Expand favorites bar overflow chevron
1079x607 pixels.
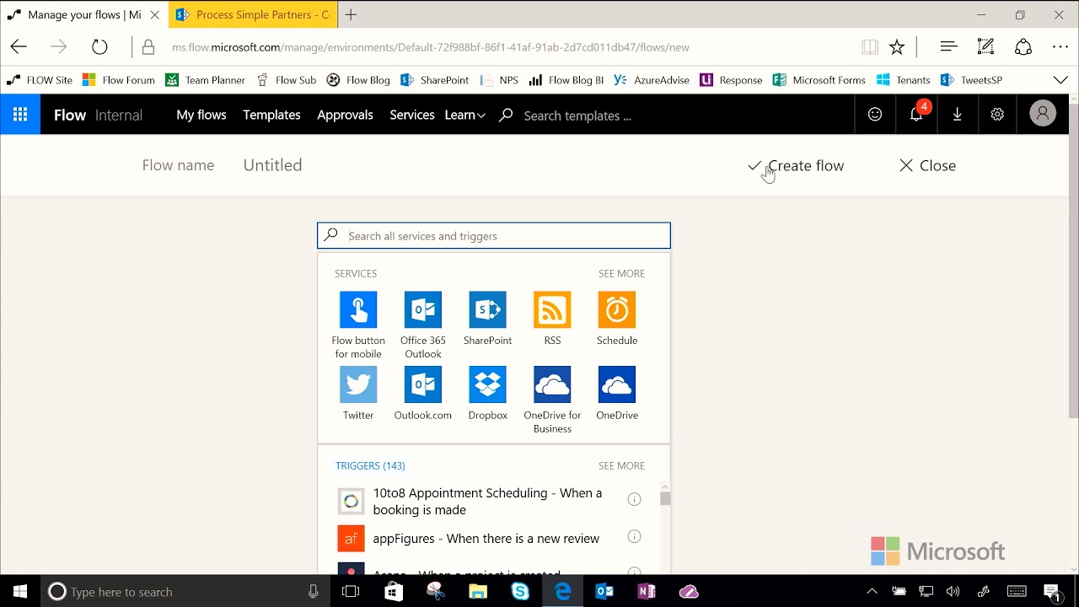click(1060, 80)
